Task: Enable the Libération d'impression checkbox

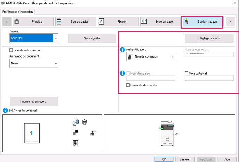Action: pyautogui.click(x=11, y=50)
